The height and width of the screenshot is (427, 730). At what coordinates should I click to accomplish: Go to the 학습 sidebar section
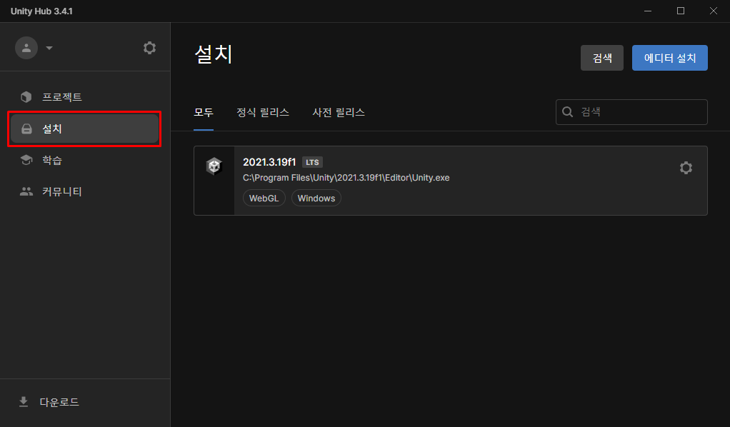[x=85, y=160]
